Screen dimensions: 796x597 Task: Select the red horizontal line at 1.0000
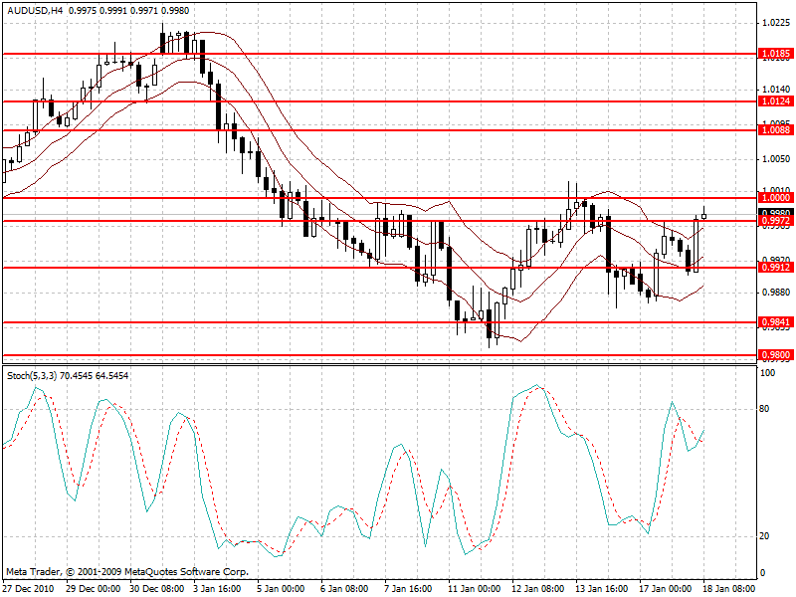pos(398,198)
